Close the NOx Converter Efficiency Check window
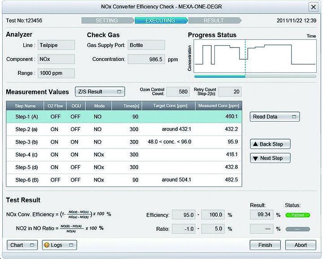Image resolution: width=323 pixels, height=259 pixels. 313,7
